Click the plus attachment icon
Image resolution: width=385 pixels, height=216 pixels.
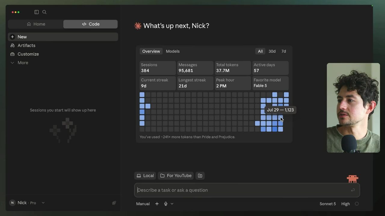click(x=157, y=204)
